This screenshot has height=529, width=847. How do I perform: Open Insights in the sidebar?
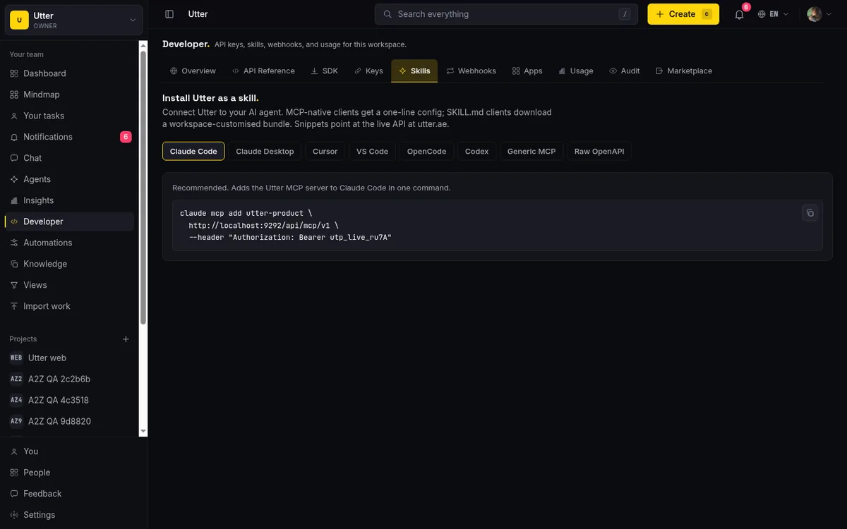[x=68, y=200]
